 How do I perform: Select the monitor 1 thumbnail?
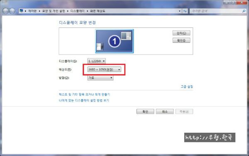click(x=115, y=41)
